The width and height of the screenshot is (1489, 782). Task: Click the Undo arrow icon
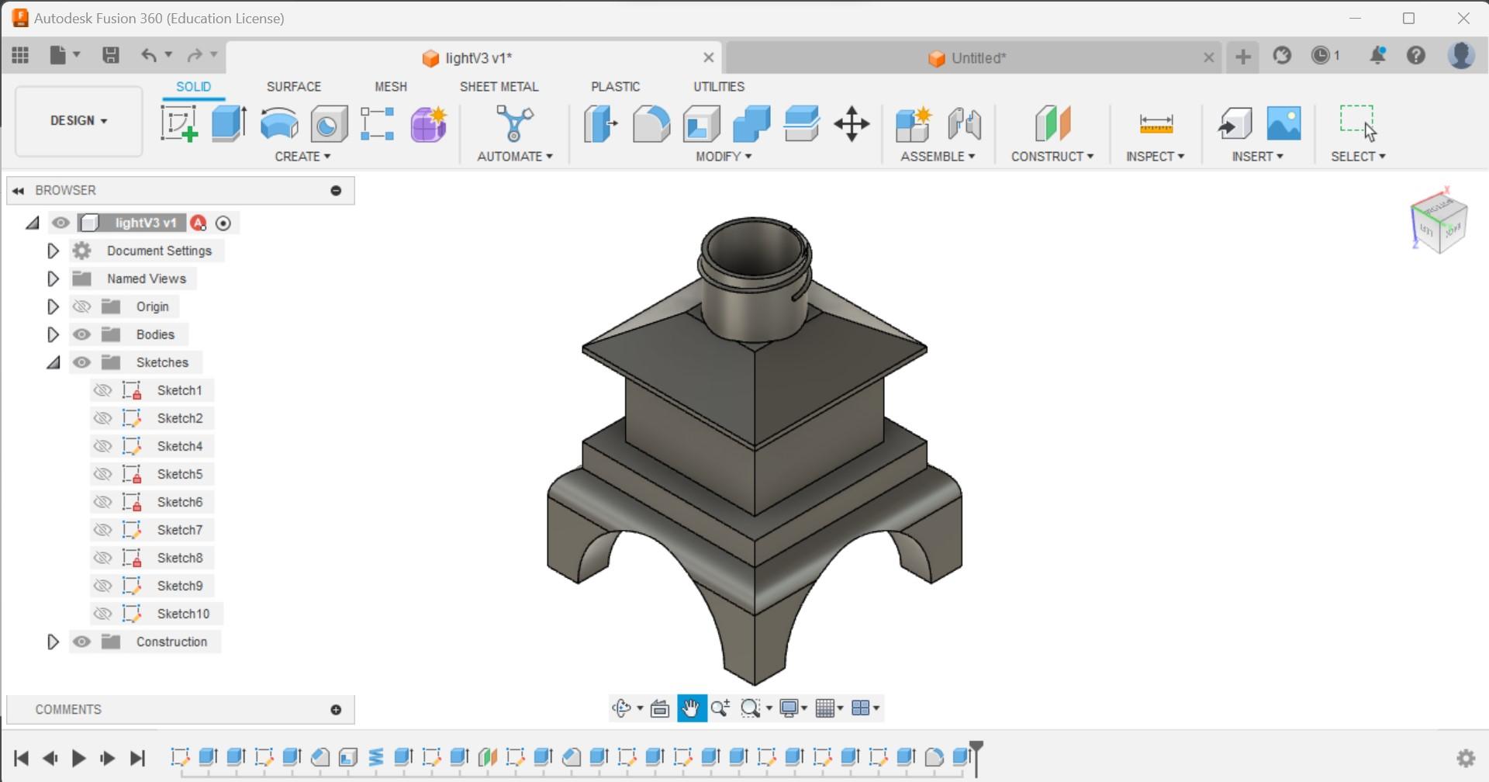click(149, 55)
